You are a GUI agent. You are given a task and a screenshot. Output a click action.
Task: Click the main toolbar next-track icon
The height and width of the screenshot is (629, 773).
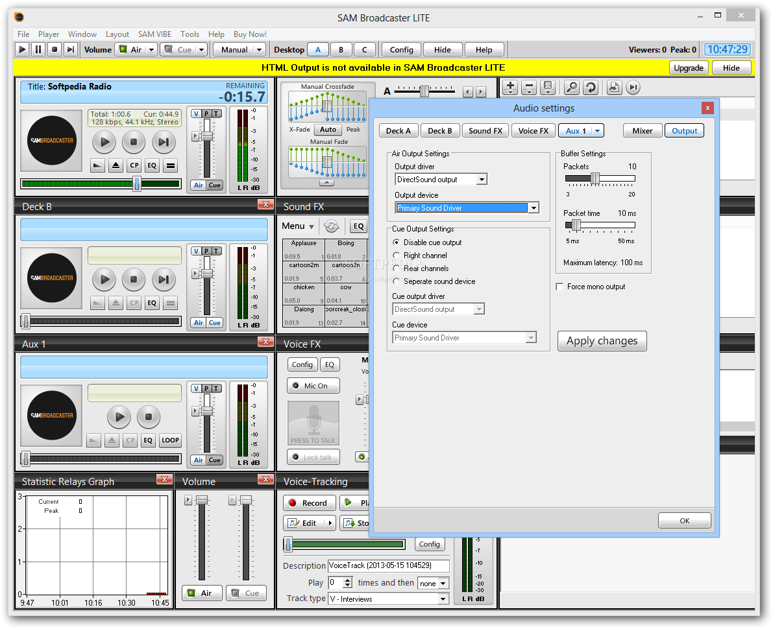[71, 49]
